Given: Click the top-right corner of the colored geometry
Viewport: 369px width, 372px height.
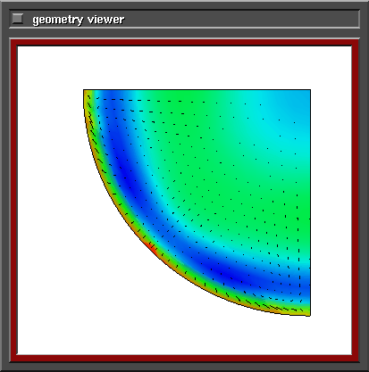Looking at the screenshot, I should (x=310, y=90).
